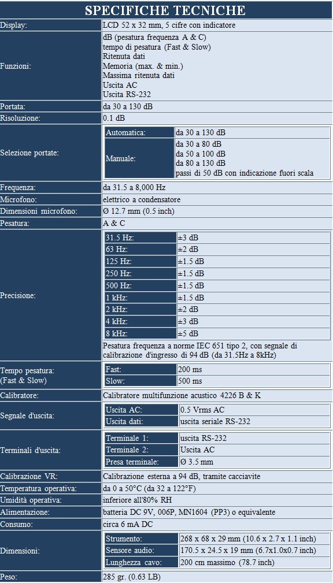Click the 'LCD 52 x 32 mm, 5 cifre con indicatore' value
The image size is (333, 583).
[x=169, y=25]
